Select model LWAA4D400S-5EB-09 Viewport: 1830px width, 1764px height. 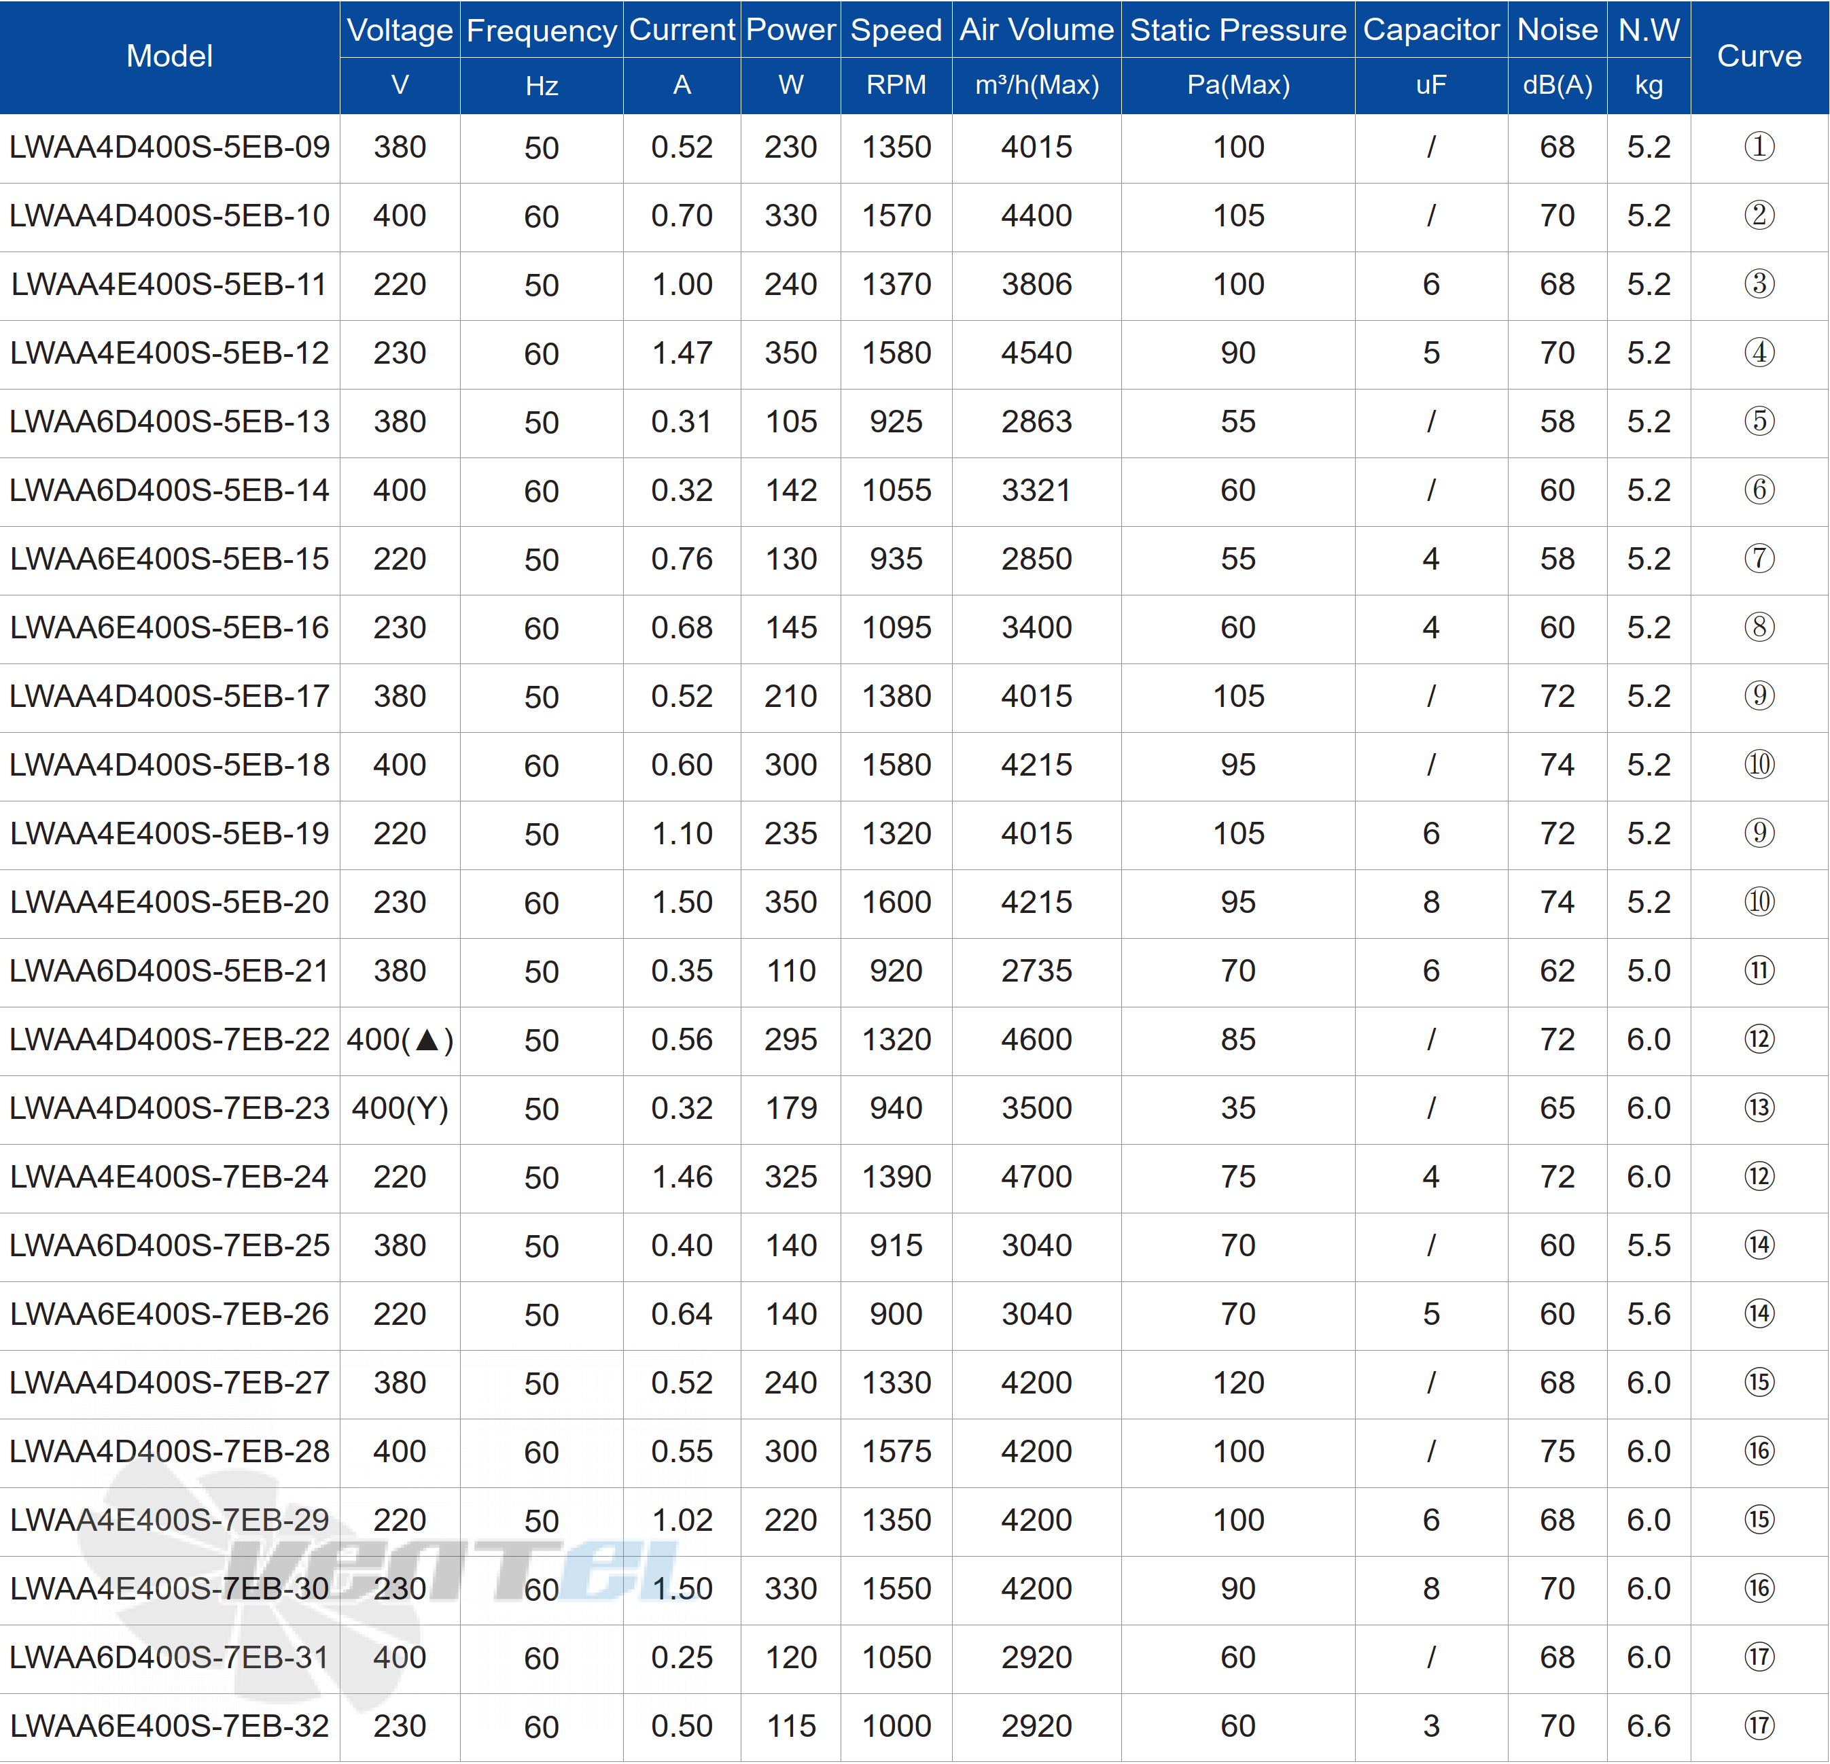click(169, 147)
